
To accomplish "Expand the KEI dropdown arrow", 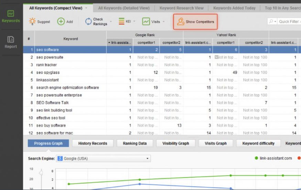I will click(x=134, y=21).
